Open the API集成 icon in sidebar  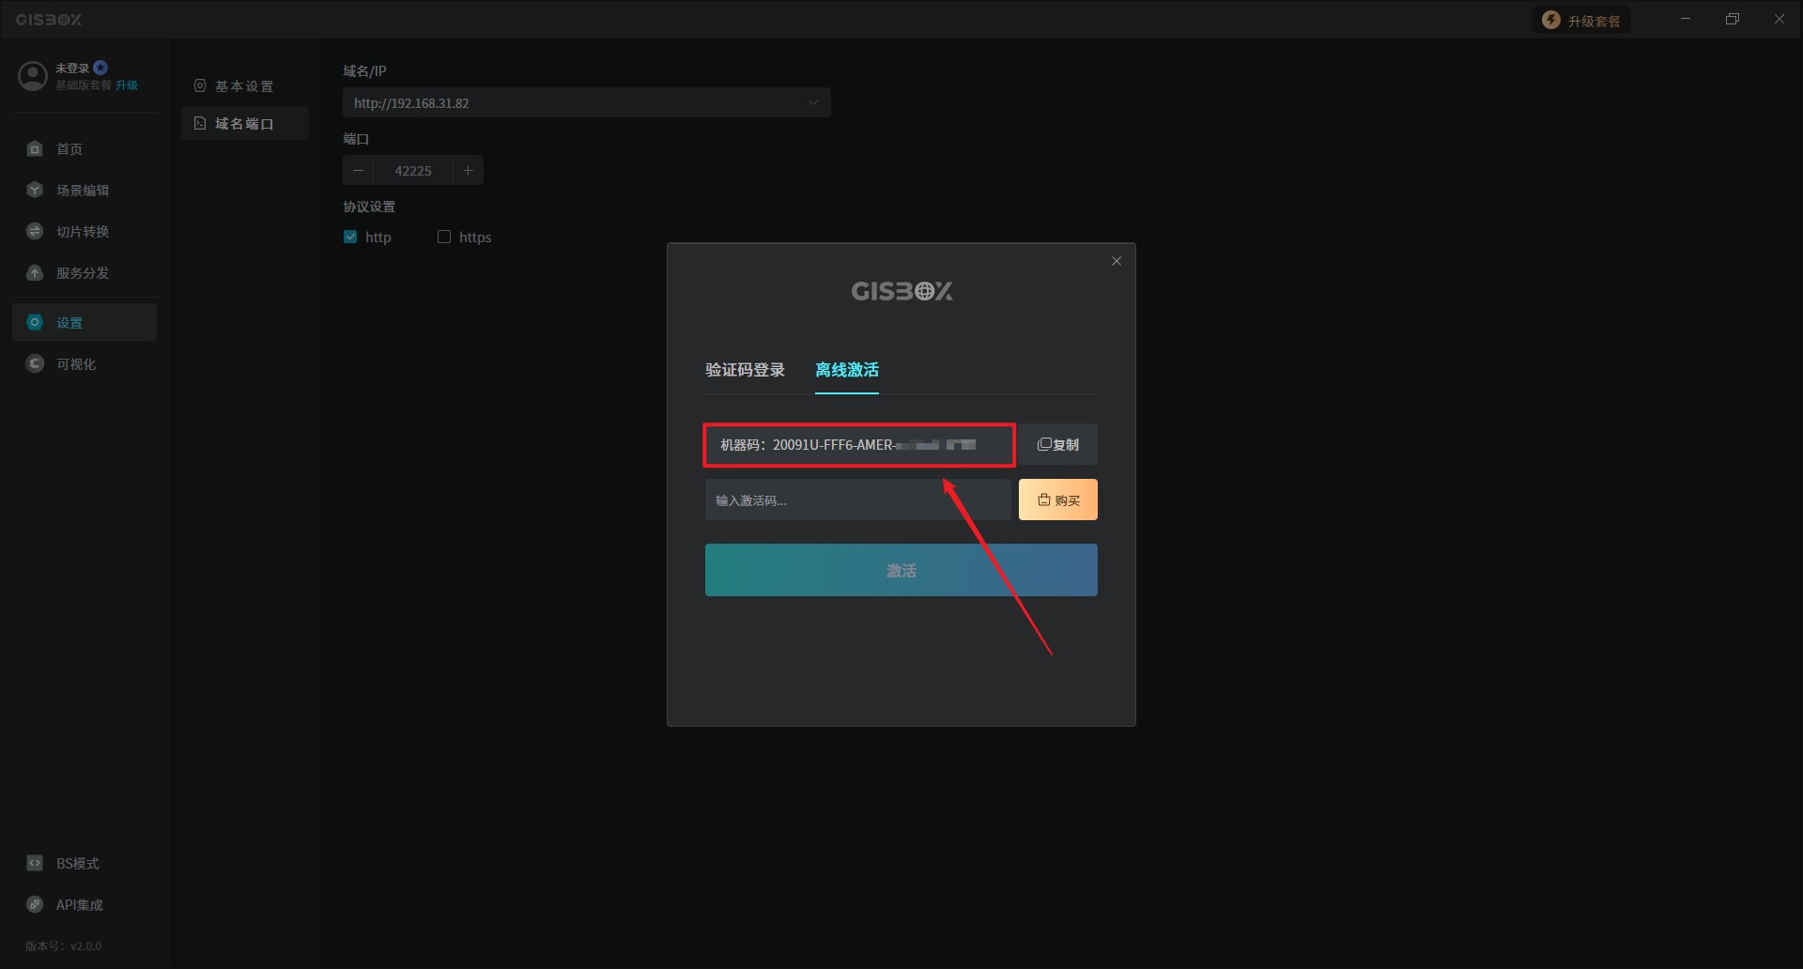click(35, 904)
